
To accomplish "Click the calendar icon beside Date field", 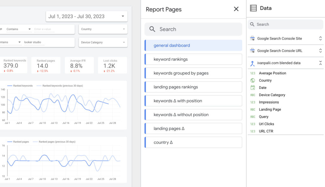I will [252, 88].
